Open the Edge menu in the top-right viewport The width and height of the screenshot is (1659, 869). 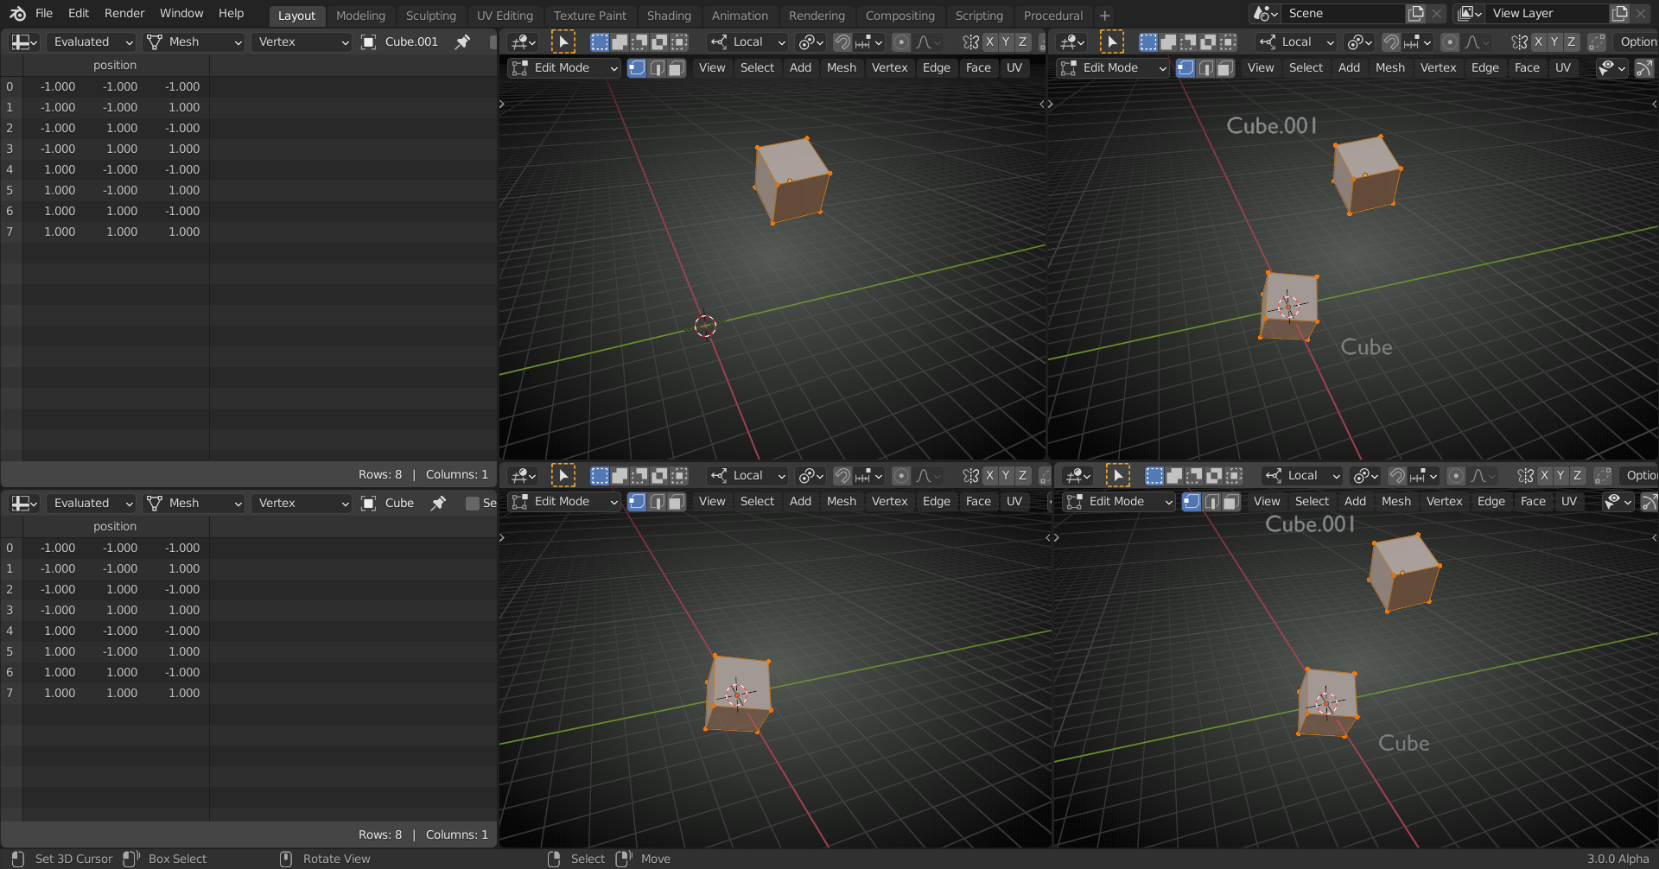point(1485,67)
